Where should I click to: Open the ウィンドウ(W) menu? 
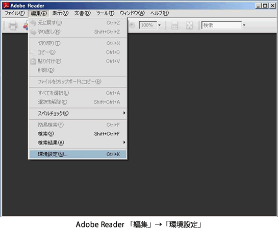pyautogui.click(x=132, y=13)
